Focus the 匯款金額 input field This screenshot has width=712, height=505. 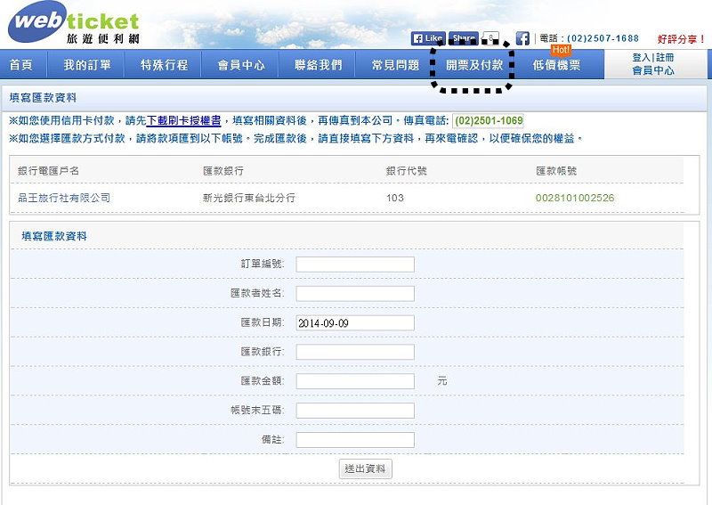[355, 381]
